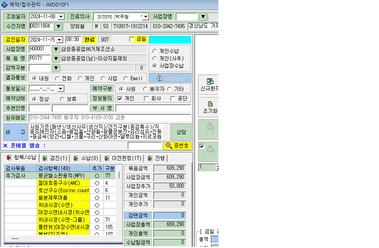This screenshot has height=248, width=379.
Task: Expand the 사업장명 H00001 code dropdown
Action: 56,49
